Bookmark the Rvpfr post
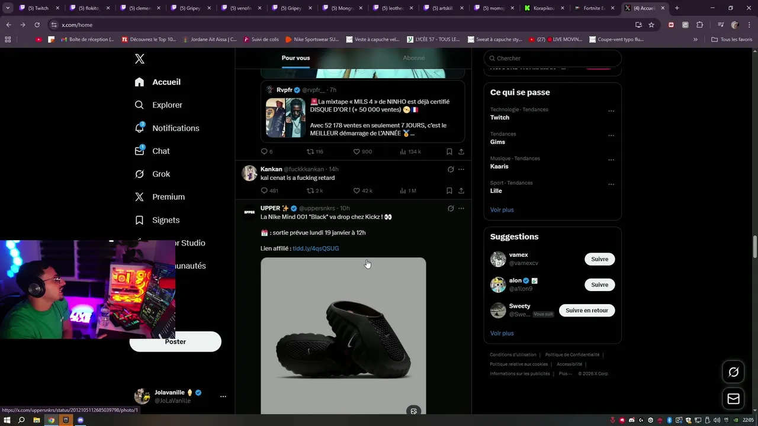758x426 pixels. pyautogui.click(x=449, y=151)
